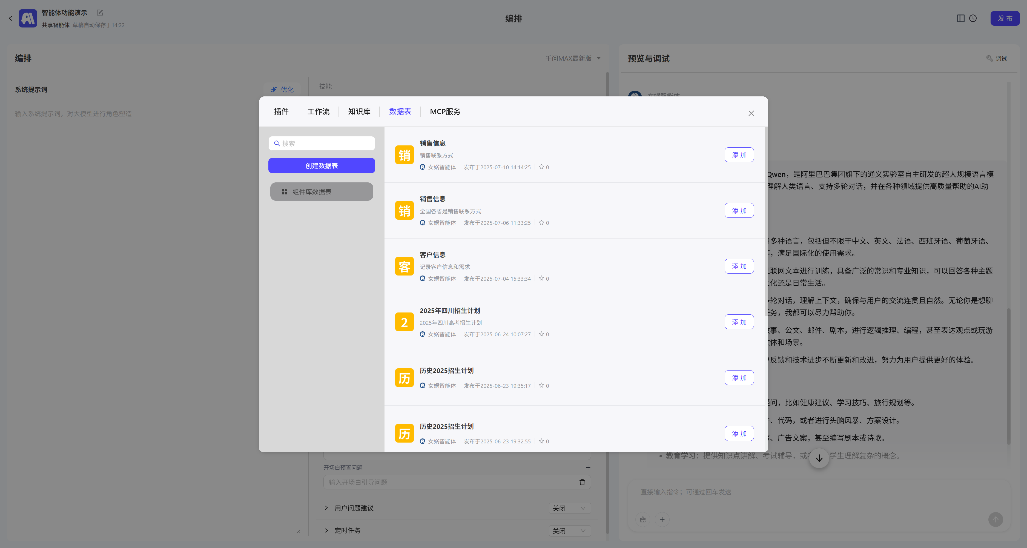Click the back arrow in header

11,18
